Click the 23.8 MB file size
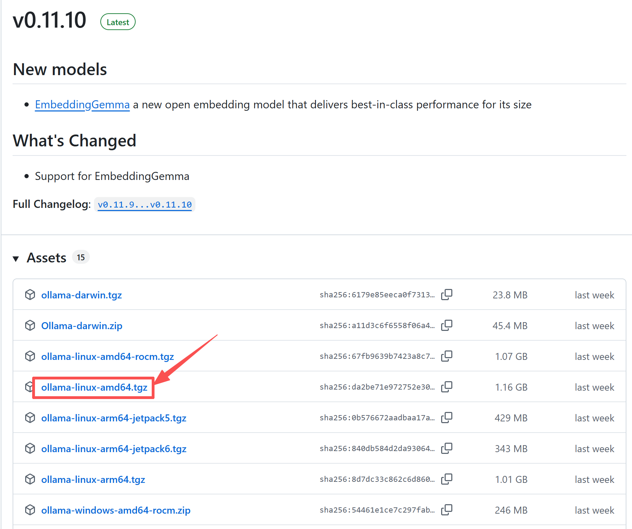632x529 pixels. pos(510,295)
